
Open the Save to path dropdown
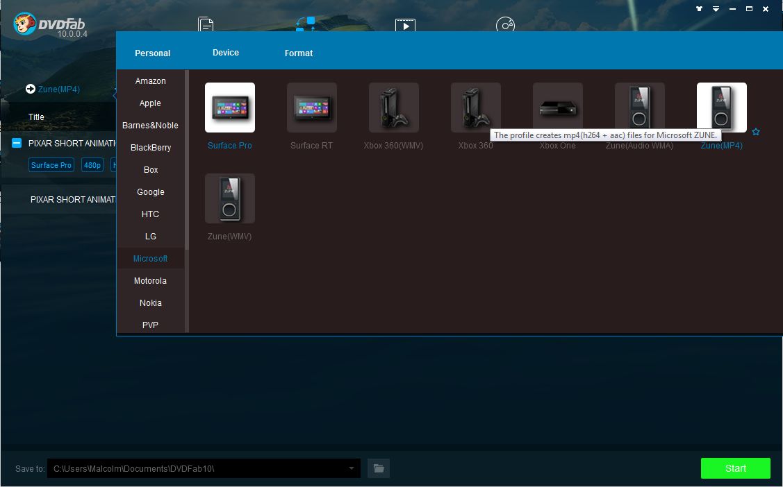[x=352, y=468]
